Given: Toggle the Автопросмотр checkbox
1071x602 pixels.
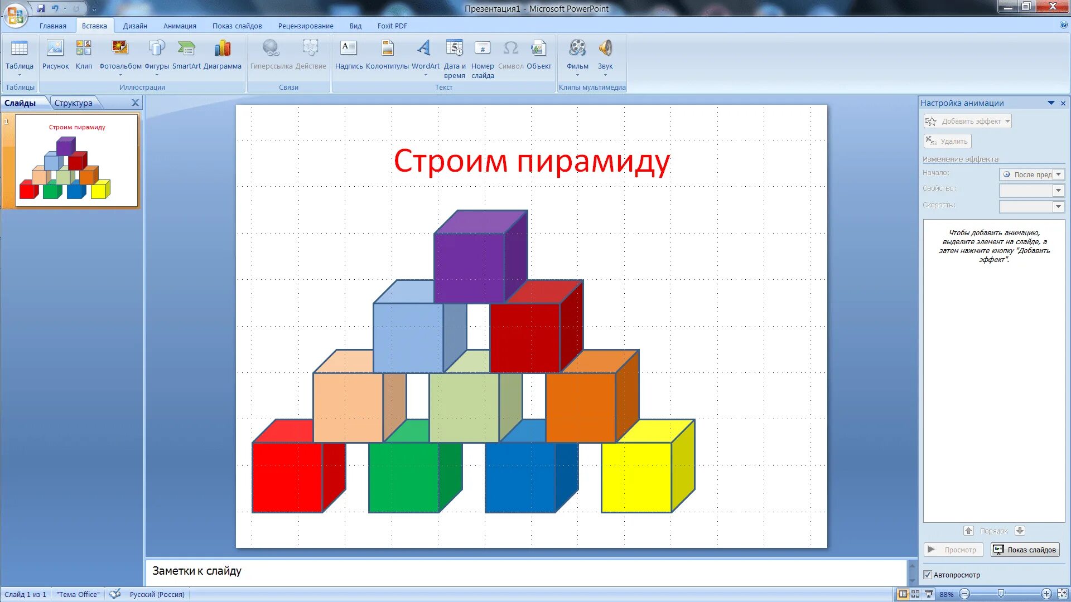Looking at the screenshot, I should [x=928, y=575].
